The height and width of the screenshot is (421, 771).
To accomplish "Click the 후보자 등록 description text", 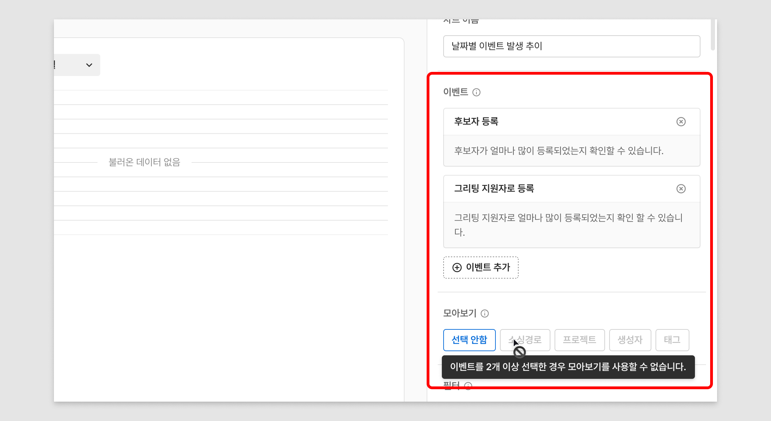I will click(x=558, y=151).
